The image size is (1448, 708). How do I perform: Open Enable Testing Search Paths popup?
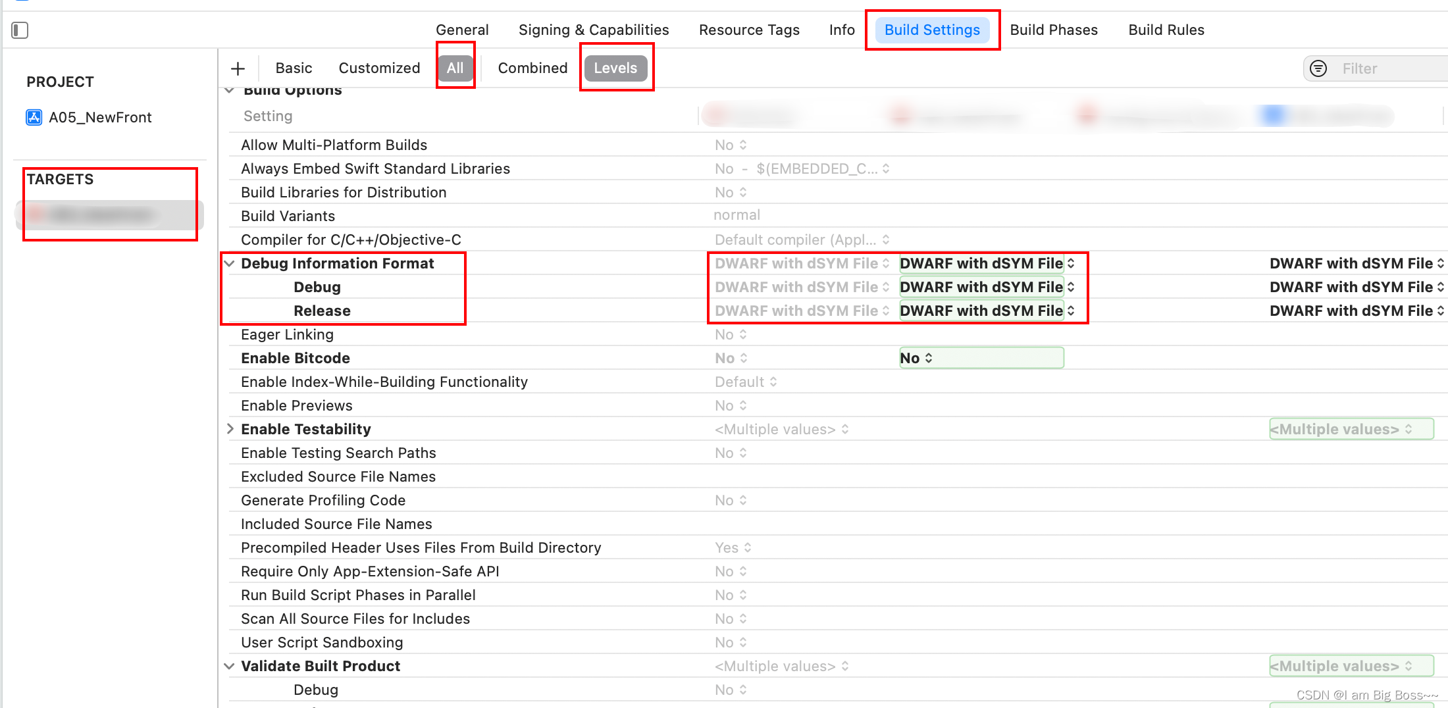(731, 453)
